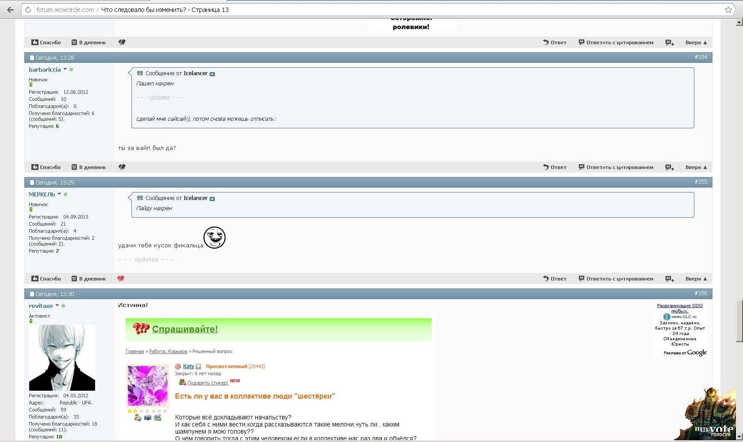Viewport: 743px width, 442px height.
Task: Click МЕРКЕЛЬ's green reputation bar under Новичок
Action: (x=31, y=210)
